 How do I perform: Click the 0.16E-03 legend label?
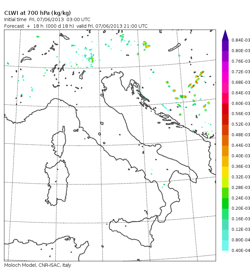click(x=241, y=219)
